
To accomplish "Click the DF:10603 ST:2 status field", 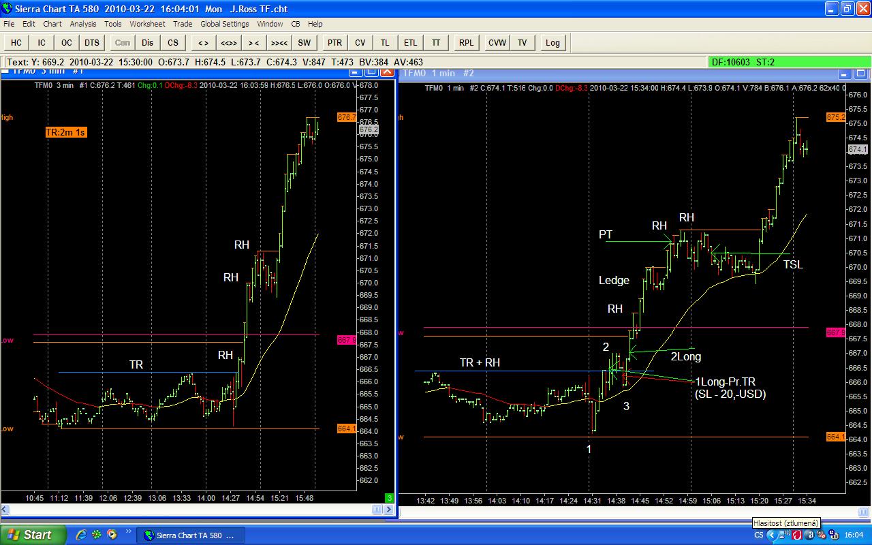I will [x=790, y=62].
